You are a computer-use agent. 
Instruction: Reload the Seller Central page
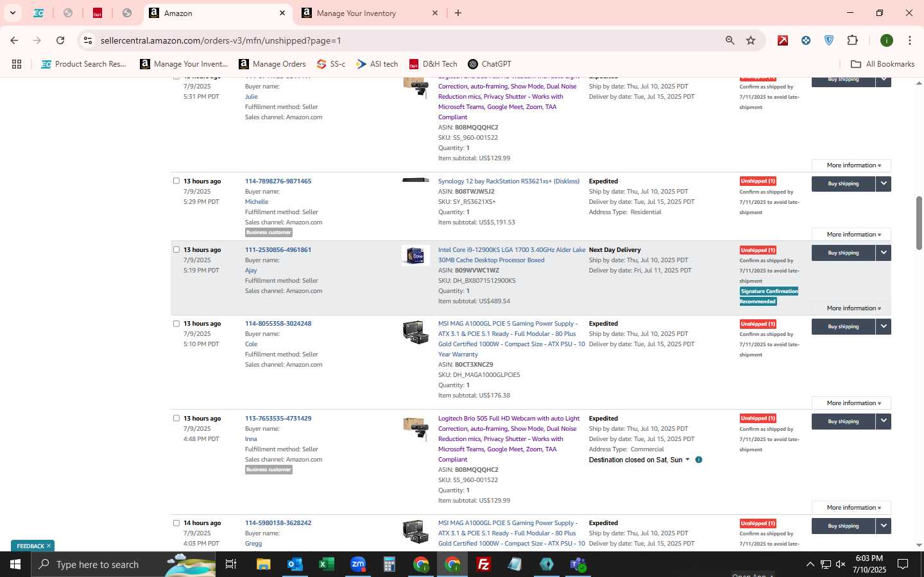click(60, 40)
